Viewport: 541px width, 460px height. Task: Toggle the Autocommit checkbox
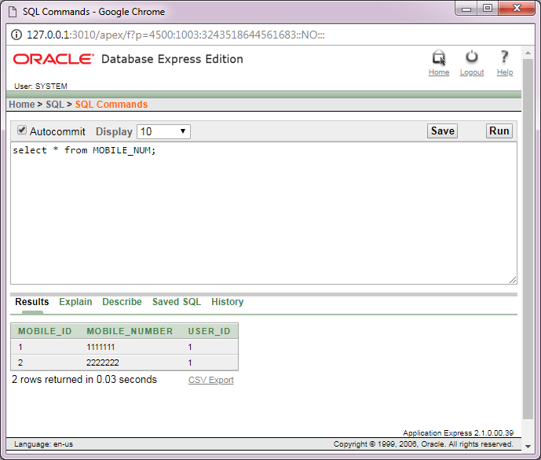click(22, 131)
